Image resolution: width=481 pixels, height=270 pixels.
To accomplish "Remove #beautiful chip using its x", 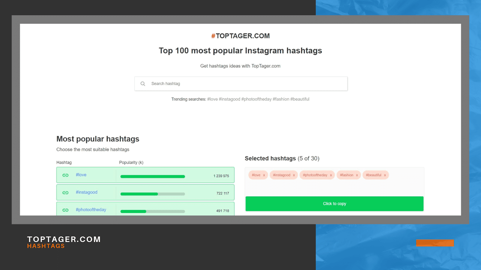I will [385, 175].
